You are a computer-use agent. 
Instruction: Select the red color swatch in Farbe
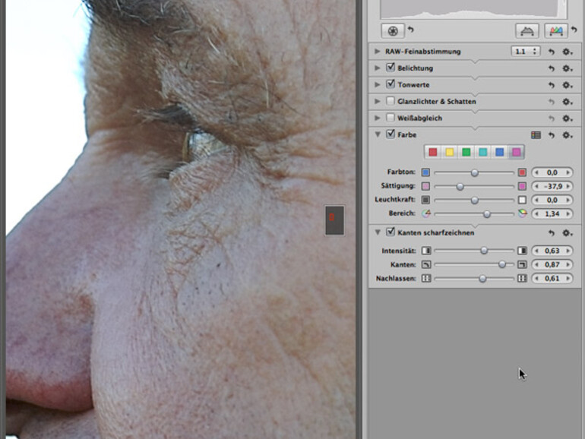(x=432, y=153)
